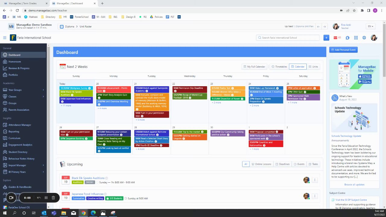Open Chrome extensions puzzle icon

point(362,10)
